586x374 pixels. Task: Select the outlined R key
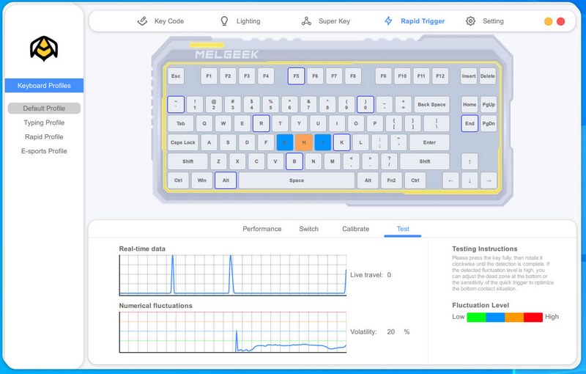262,123
